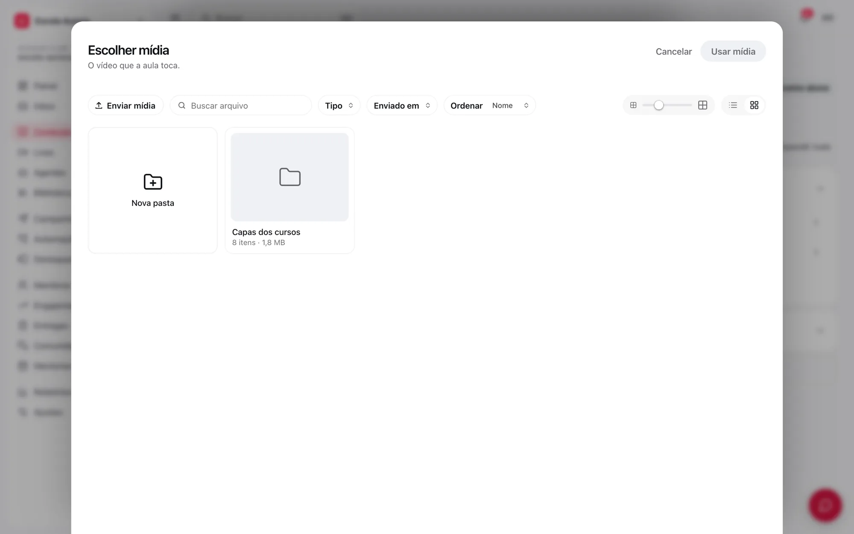
Task: Create a new folder with Nova pasta
Action: coord(153,191)
